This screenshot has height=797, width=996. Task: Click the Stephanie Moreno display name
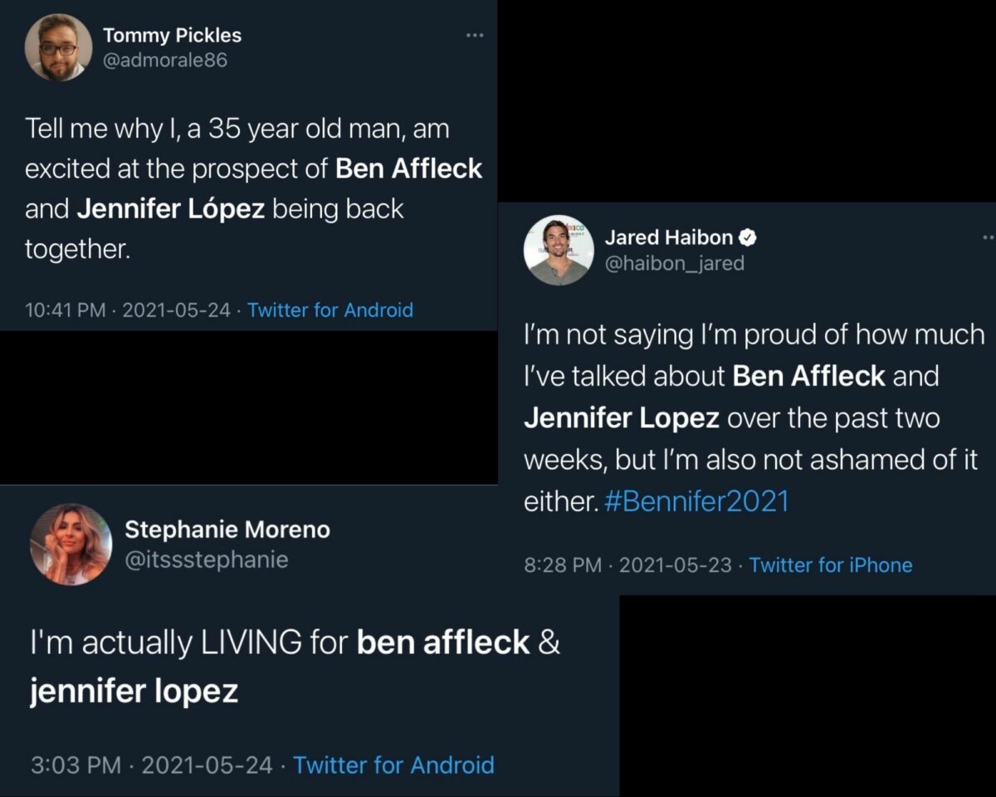coord(227,530)
